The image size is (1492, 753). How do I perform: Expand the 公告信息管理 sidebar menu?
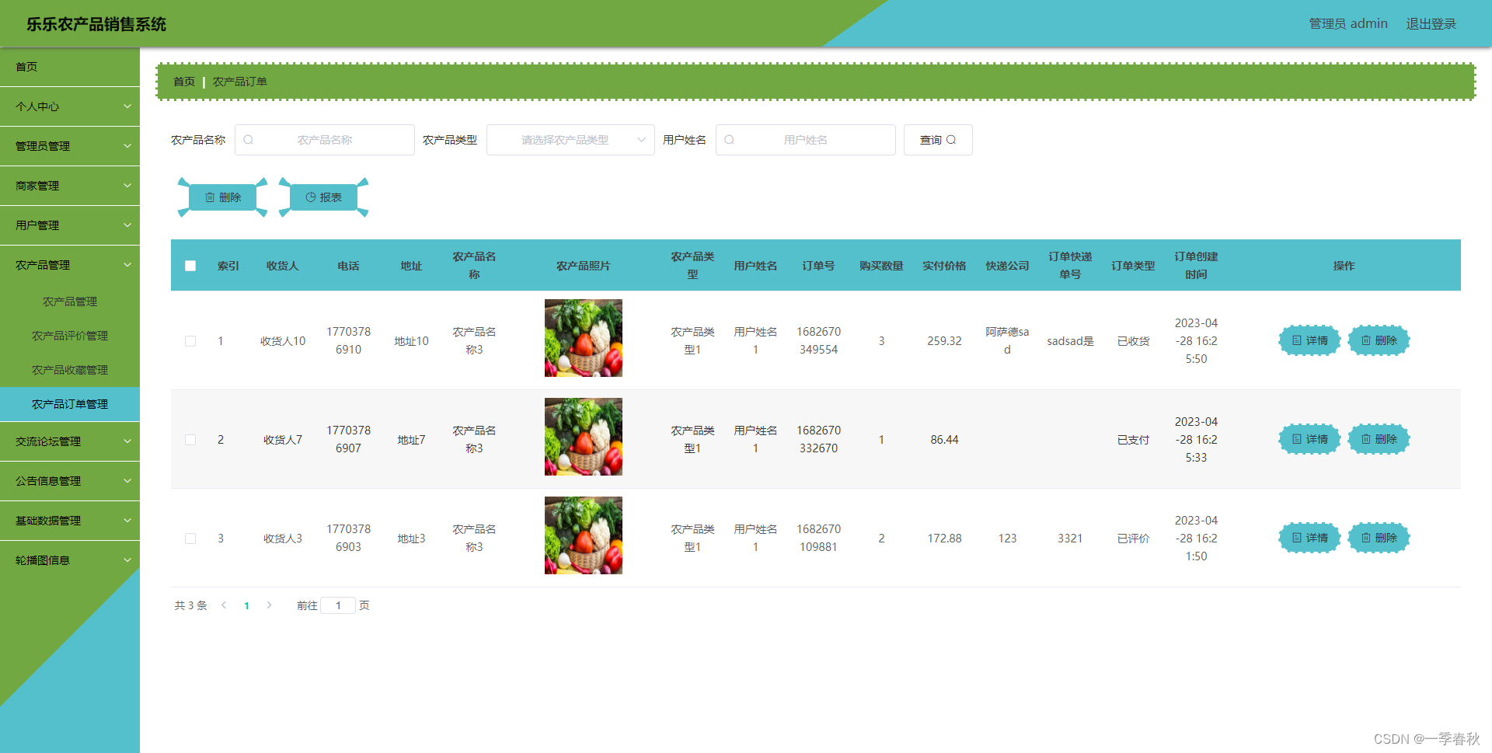(70, 481)
